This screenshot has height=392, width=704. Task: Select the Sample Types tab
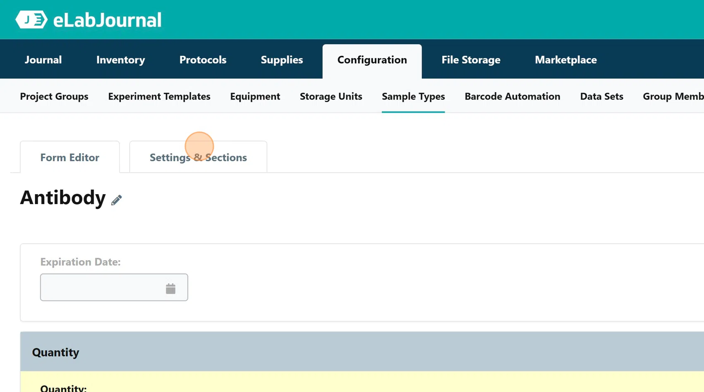[x=413, y=96]
